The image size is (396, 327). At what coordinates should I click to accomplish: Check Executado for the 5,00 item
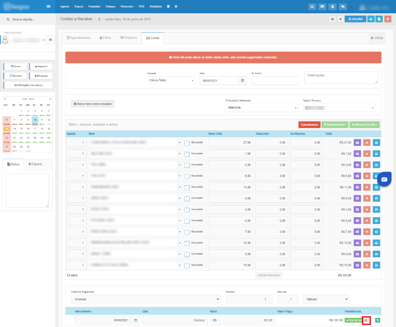pos(187,210)
